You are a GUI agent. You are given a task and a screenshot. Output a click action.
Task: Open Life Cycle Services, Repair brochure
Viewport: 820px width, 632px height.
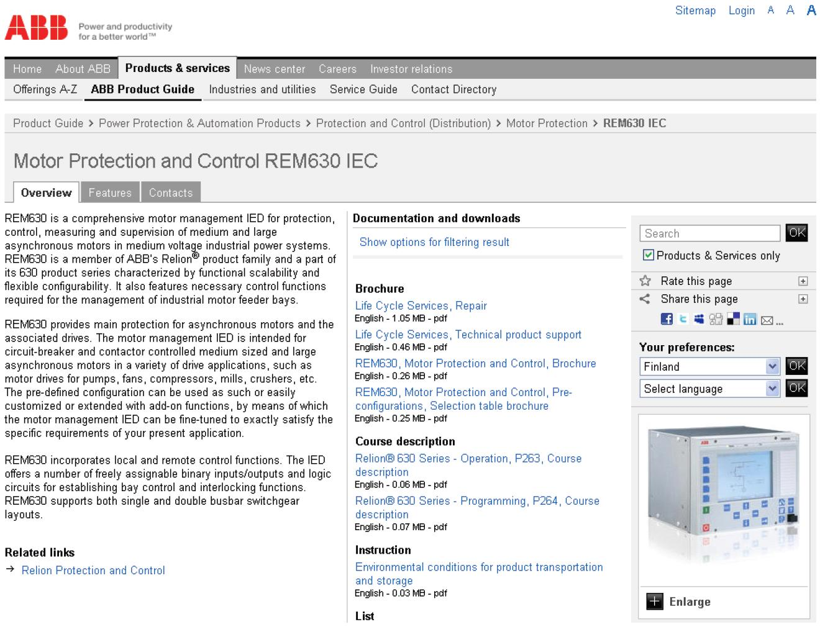tap(421, 305)
